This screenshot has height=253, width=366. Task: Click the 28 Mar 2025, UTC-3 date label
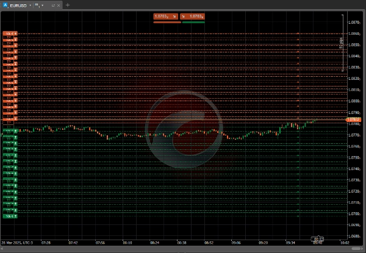coord(17,243)
